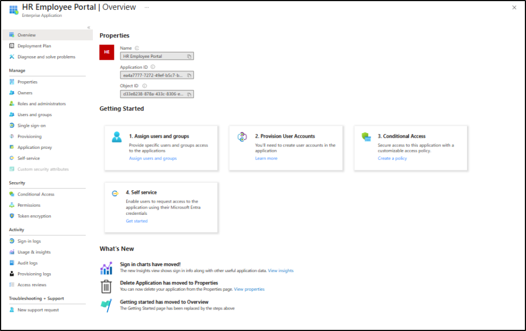Click the Properties sidebar bars icon
Viewport: 526px width, 331px height.
click(x=12, y=82)
